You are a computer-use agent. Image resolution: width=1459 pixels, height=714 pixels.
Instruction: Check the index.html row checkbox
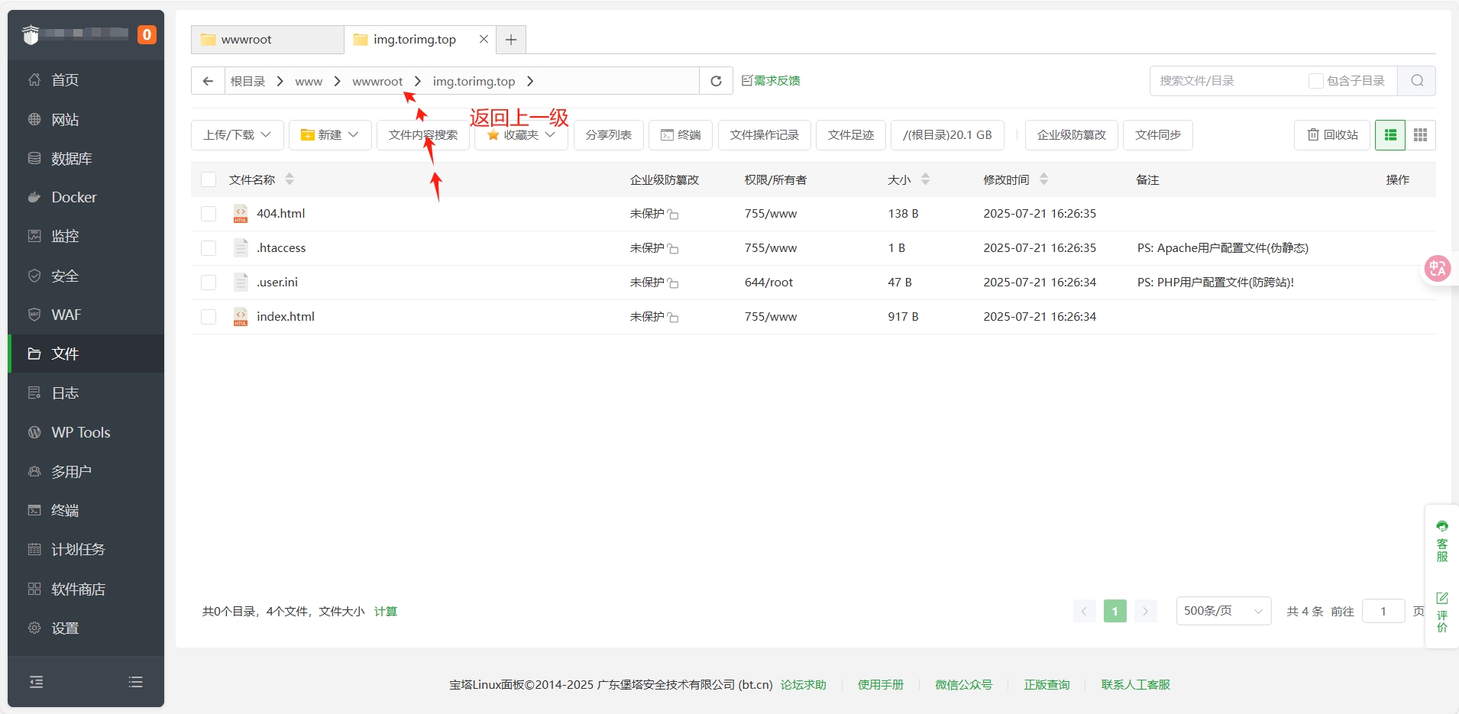click(x=209, y=316)
